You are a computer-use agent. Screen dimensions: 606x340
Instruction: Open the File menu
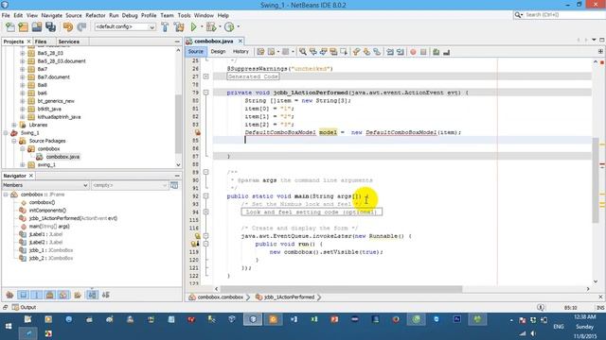[x=6, y=15]
